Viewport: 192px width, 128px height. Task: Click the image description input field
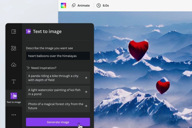[58, 56]
